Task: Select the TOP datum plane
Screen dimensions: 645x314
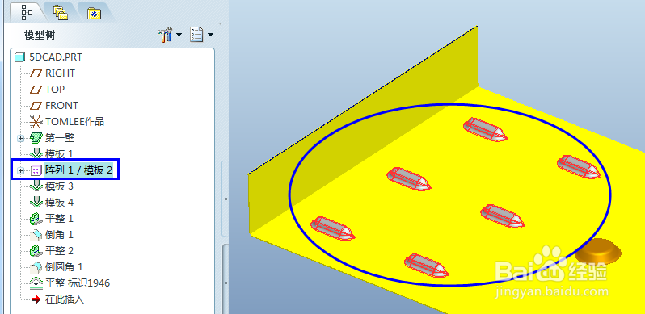Action: coord(55,89)
